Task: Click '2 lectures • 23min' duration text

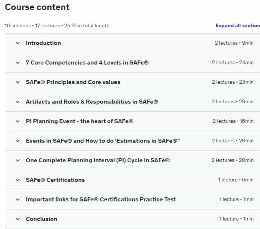Action: click(233, 82)
